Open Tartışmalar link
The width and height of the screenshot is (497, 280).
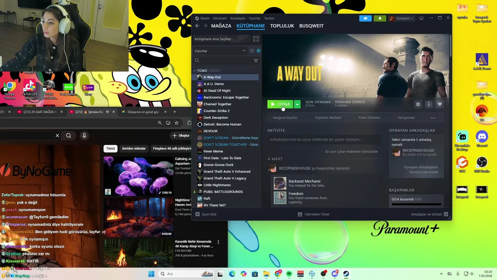[406, 118]
